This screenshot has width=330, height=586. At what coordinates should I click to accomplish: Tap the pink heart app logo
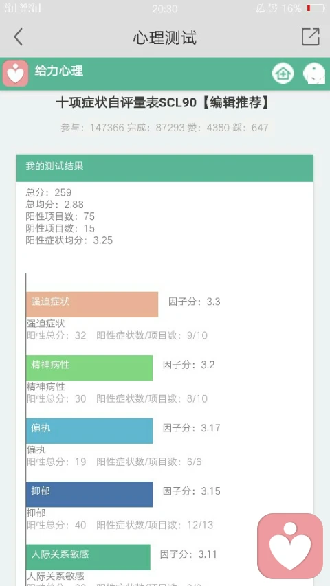click(x=15, y=74)
